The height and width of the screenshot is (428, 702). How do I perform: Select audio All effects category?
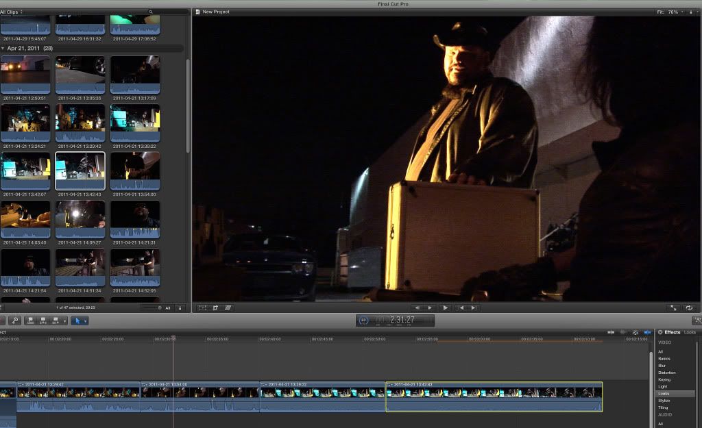pyautogui.click(x=660, y=423)
